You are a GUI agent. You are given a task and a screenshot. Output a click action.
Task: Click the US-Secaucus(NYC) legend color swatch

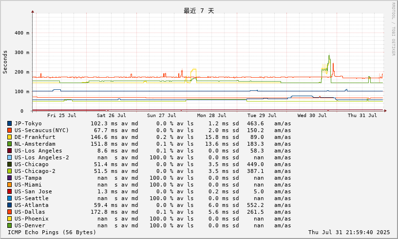coord(9,130)
